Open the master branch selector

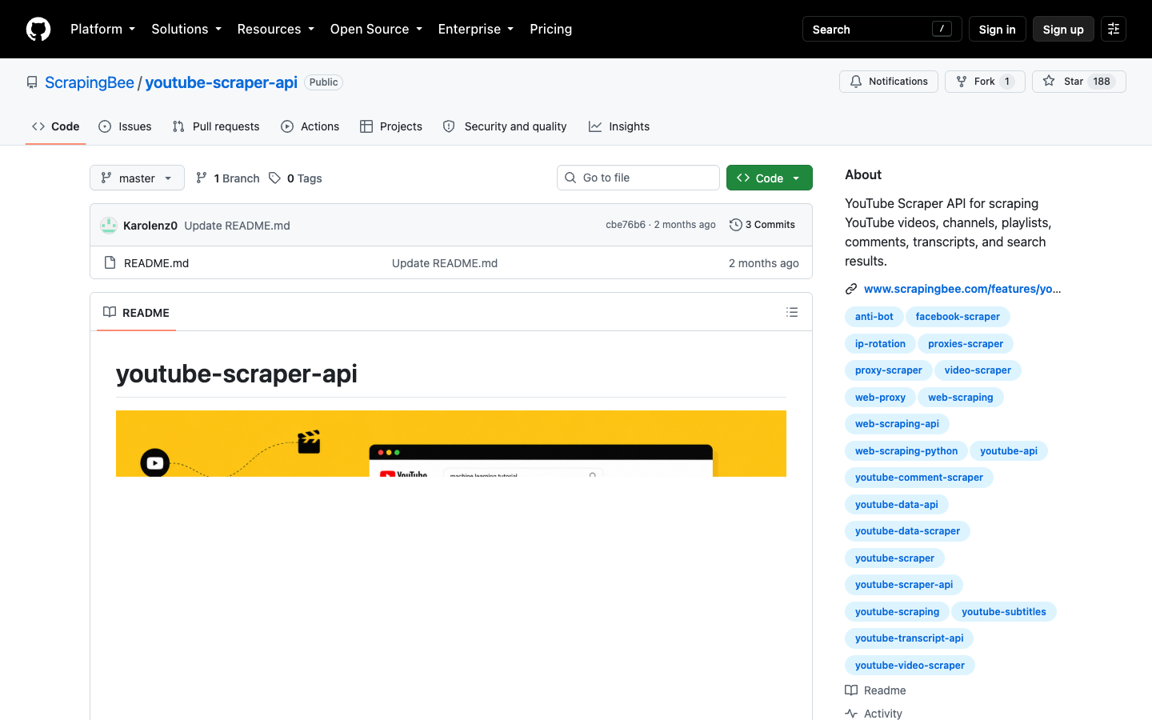(x=137, y=178)
